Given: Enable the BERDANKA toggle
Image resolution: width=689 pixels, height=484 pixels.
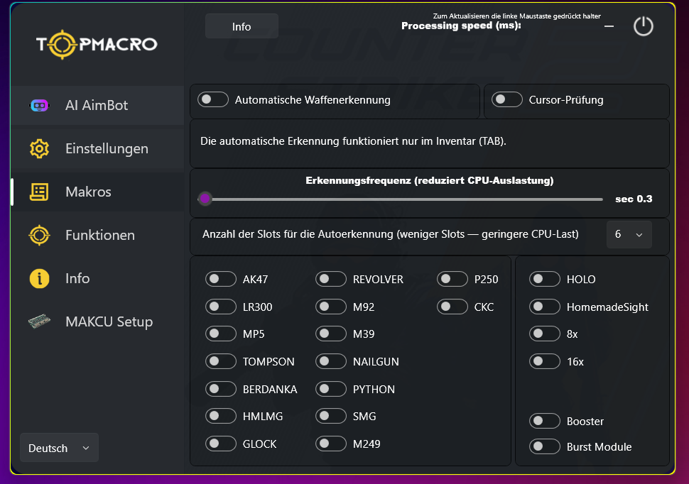Looking at the screenshot, I should point(221,389).
